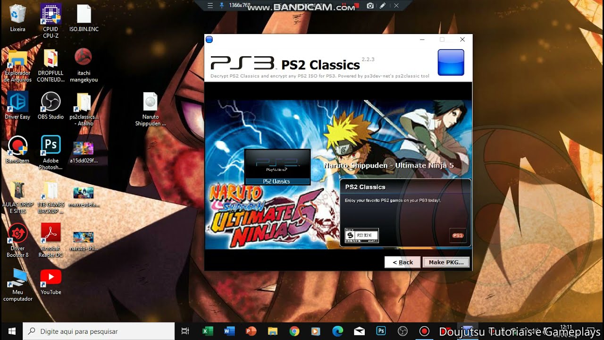Open the Windows Start menu
Screen dimensions: 604x340
[12, 331]
